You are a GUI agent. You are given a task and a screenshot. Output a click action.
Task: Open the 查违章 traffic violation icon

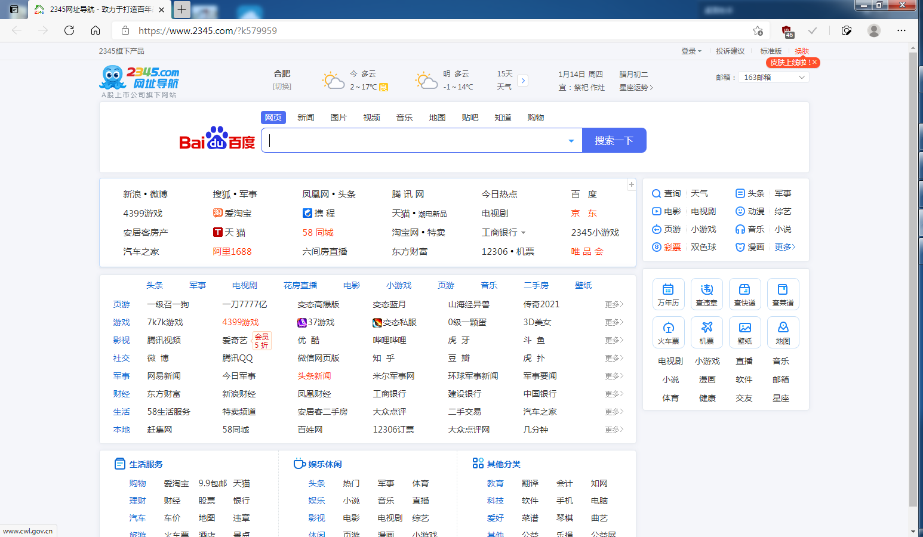[706, 294]
